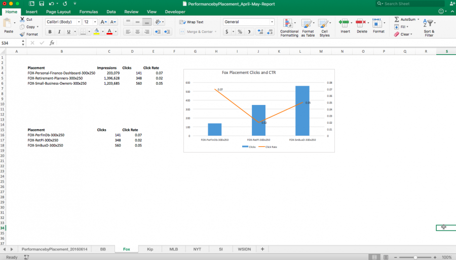Open the Data ribbon tab
This screenshot has height=260, width=456.
pos(111,12)
